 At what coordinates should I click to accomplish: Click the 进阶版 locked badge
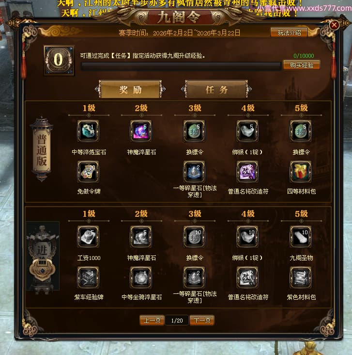(43, 256)
